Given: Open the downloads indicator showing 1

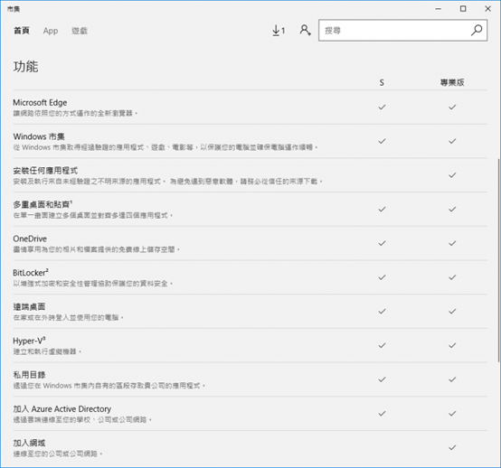Looking at the screenshot, I should point(279,31).
